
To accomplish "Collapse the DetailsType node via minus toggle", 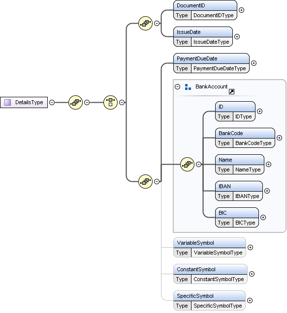I will (x=52, y=102).
